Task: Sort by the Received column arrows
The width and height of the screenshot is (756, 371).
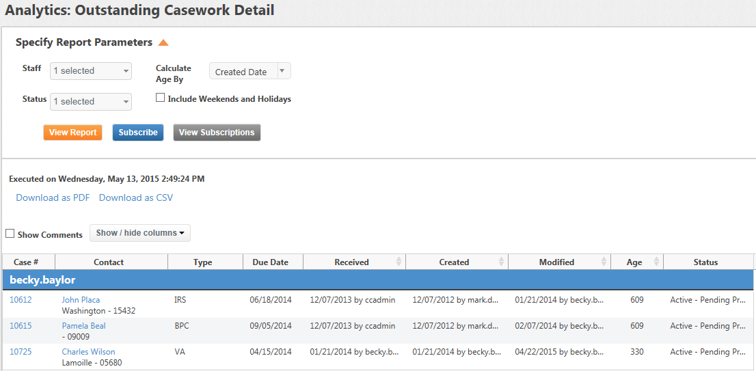Action: (399, 262)
